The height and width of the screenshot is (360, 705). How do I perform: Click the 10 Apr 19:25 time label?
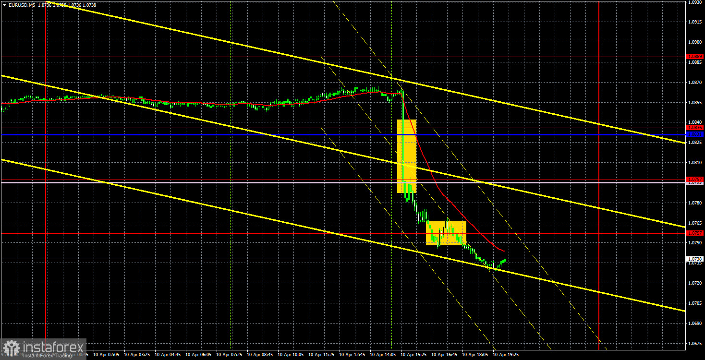point(506,355)
